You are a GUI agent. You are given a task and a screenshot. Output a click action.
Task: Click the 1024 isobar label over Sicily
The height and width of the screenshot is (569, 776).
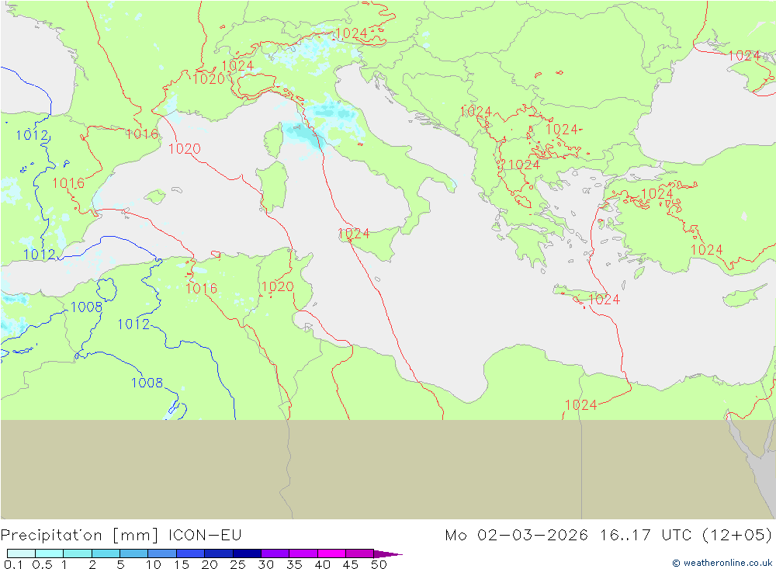(353, 233)
